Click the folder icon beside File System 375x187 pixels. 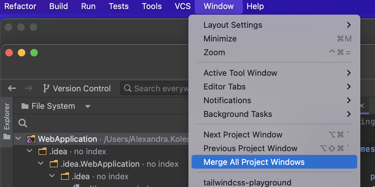25,106
